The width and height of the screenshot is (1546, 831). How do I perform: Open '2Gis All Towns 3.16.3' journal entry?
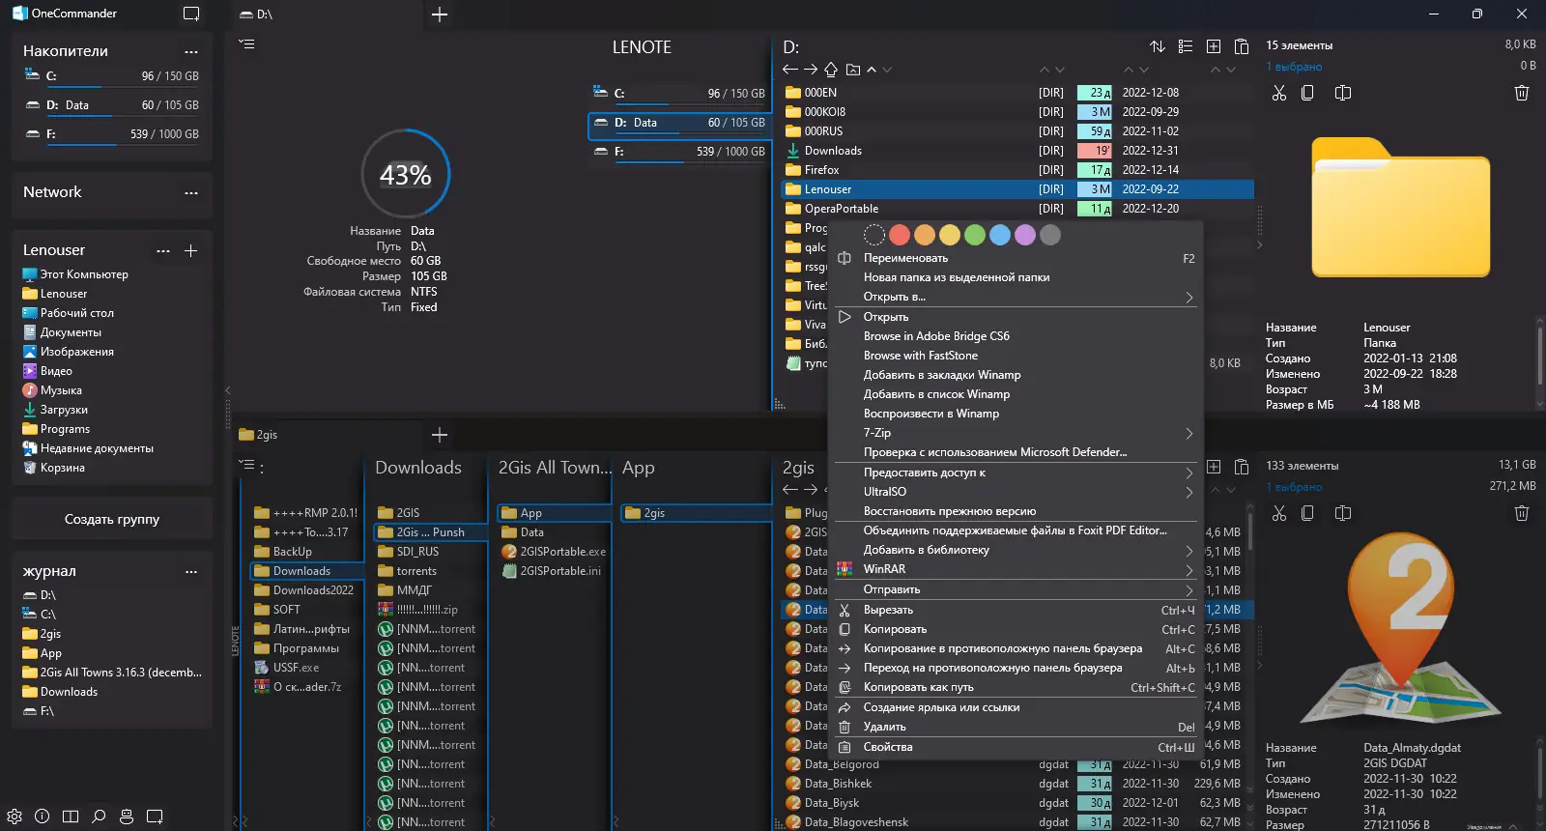tap(112, 673)
